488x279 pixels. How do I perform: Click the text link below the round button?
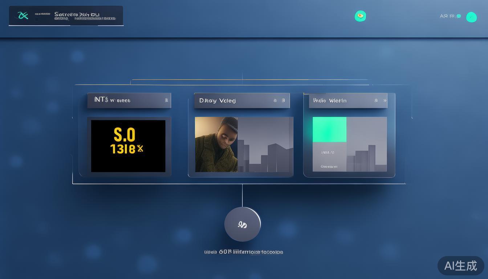pos(244,252)
